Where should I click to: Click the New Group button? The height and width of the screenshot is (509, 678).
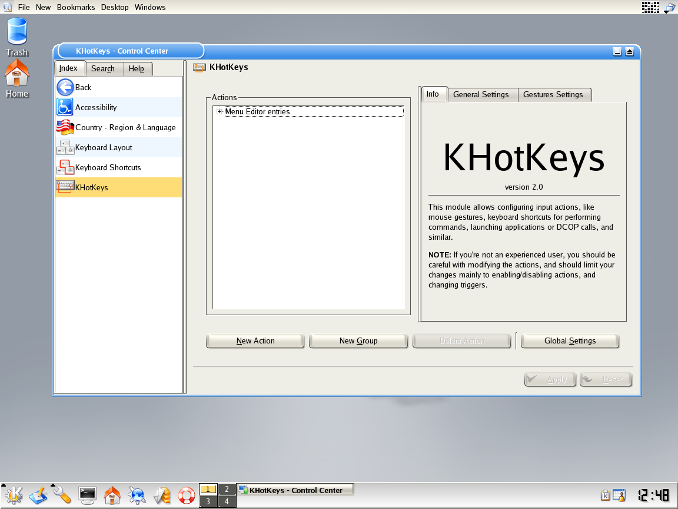point(358,341)
